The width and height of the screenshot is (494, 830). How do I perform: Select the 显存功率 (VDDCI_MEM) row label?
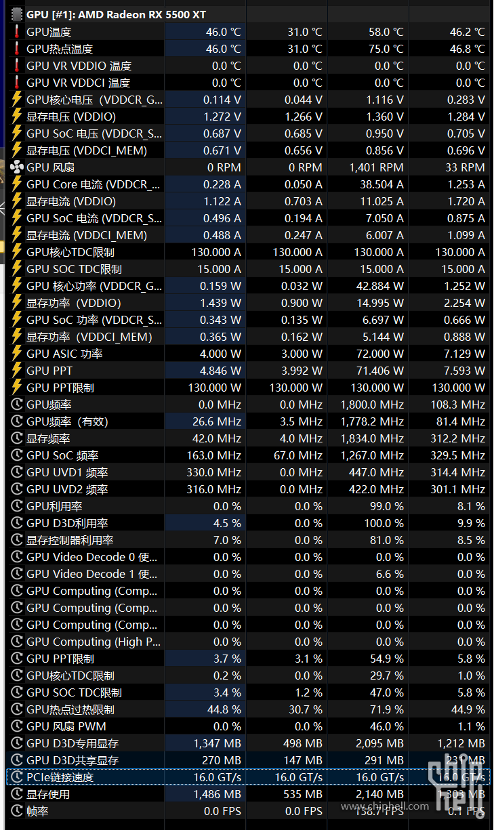point(89,337)
